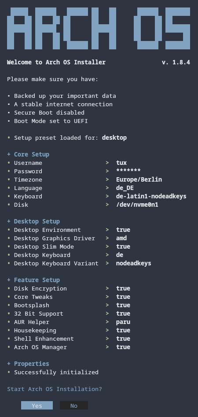Click the Europe/Berlin timezone value

[x=139, y=179]
